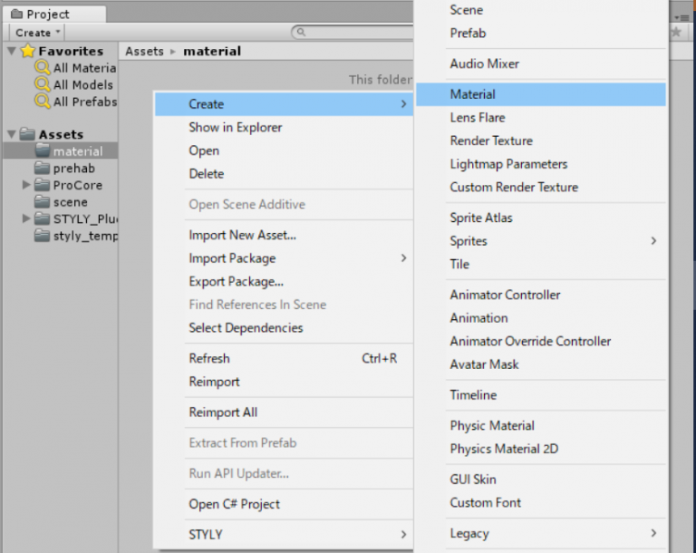Screen dimensions: 696x553
Task: Open the Create dropdown in Project toolbar
Action: click(x=37, y=33)
